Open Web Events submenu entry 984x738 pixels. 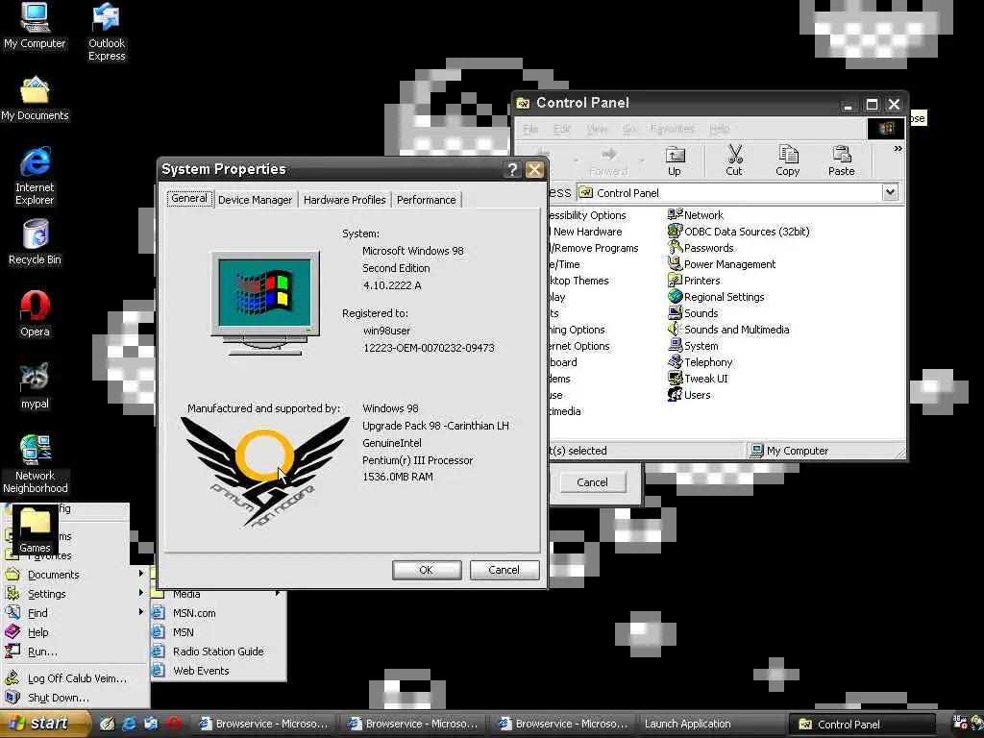click(218, 671)
